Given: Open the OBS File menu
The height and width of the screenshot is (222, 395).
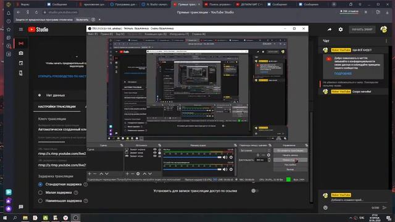Looking at the screenshot, I should [93, 34].
